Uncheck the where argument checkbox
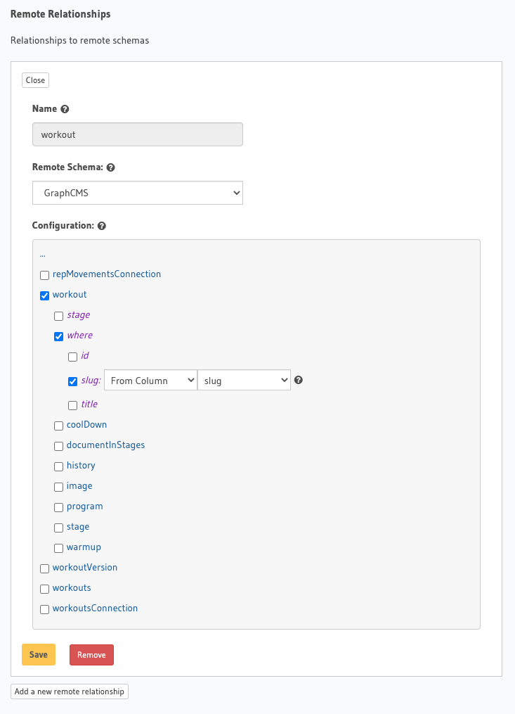The width and height of the screenshot is (515, 714). coord(59,336)
